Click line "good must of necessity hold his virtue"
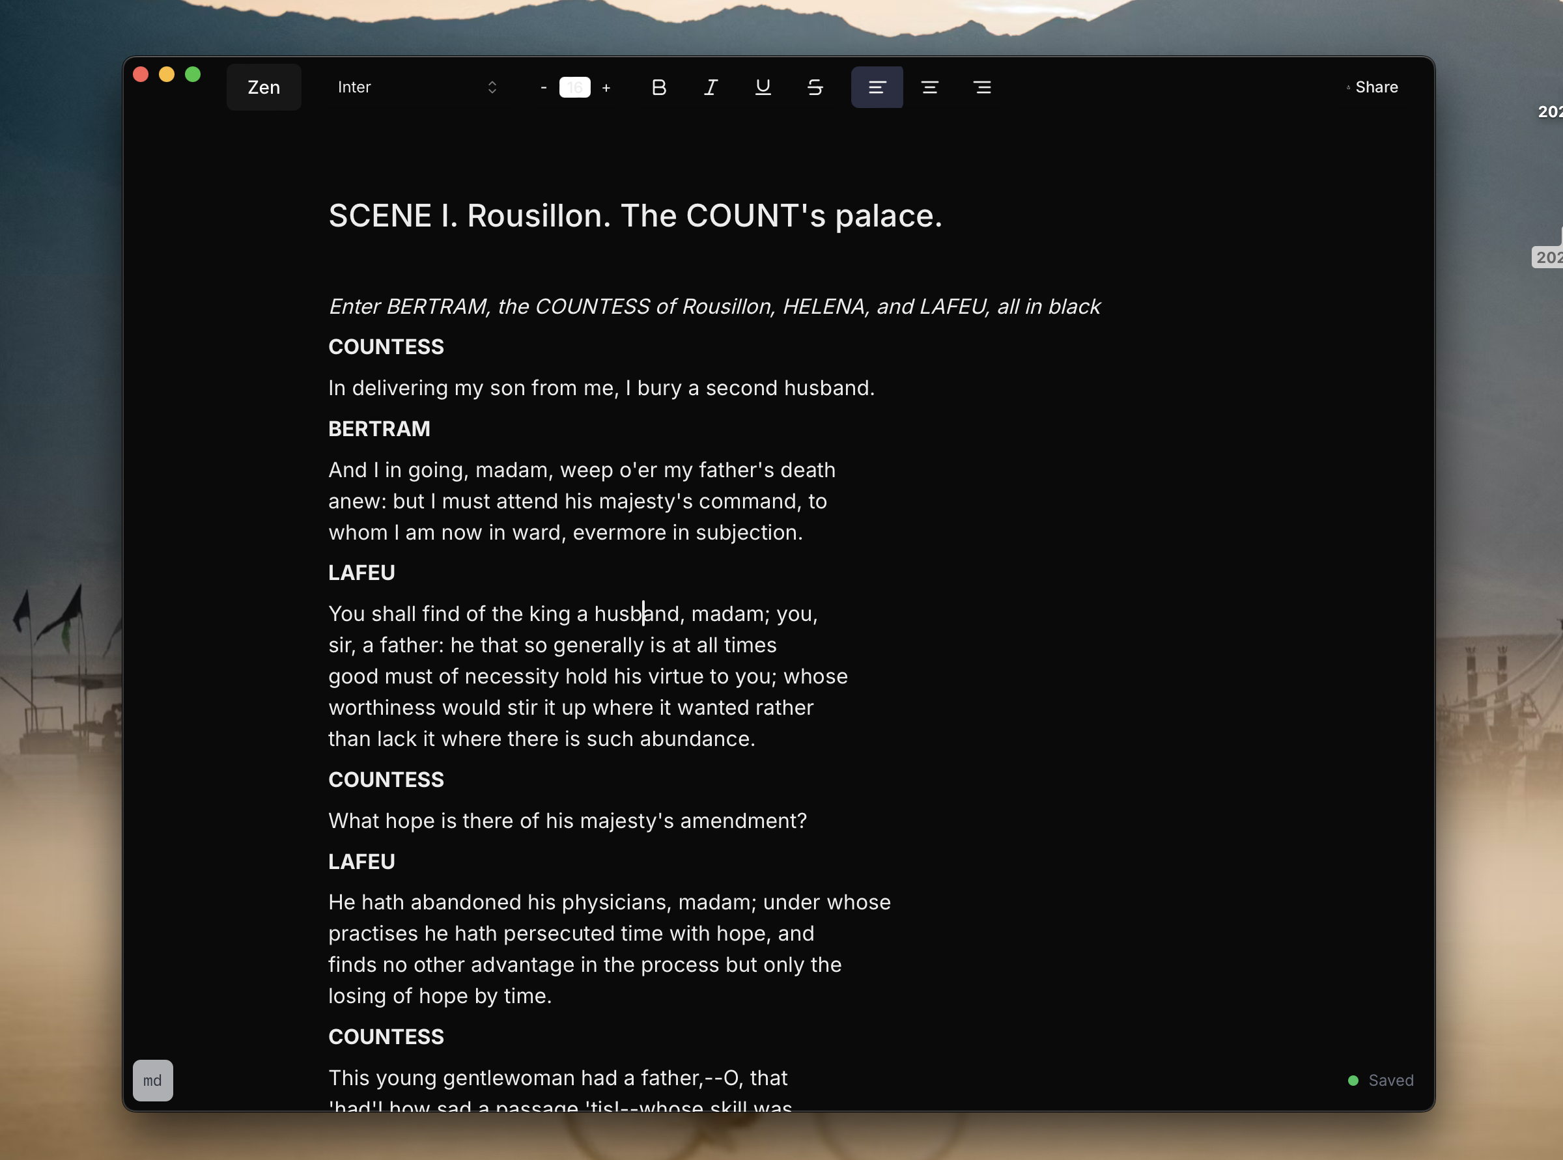Screen dimensions: 1563x1160 [x=588, y=676]
